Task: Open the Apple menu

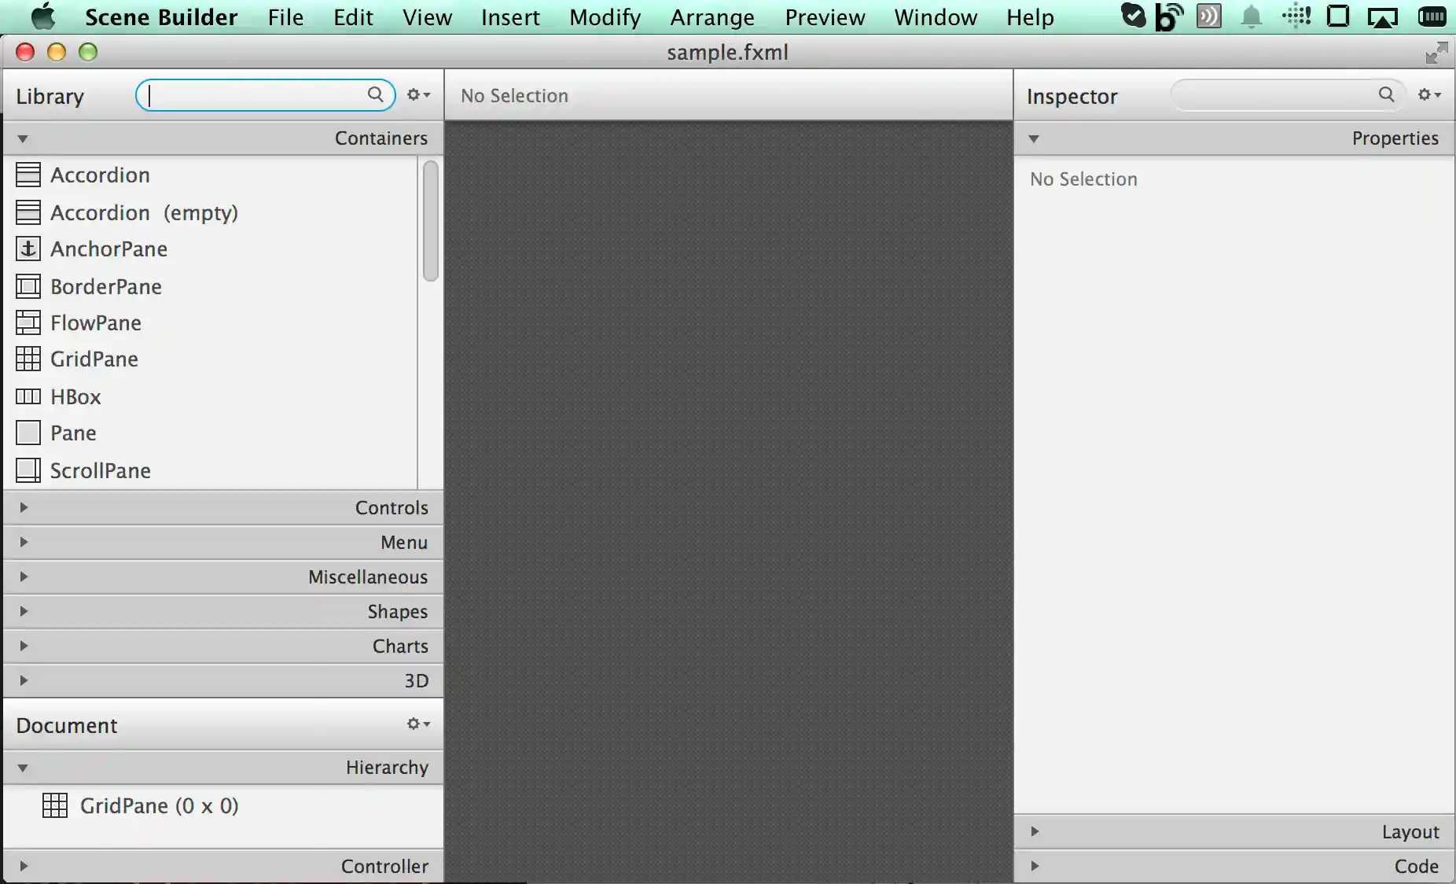Action: click(x=43, y=17)
